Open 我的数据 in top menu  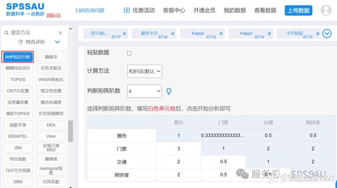point(234,10)
